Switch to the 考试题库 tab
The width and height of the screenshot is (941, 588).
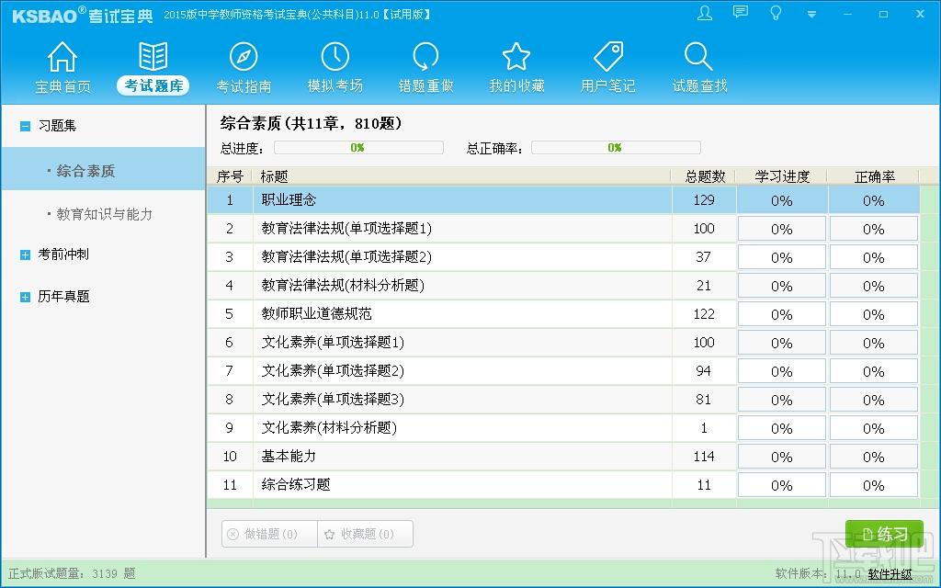(x=152, y=64)
